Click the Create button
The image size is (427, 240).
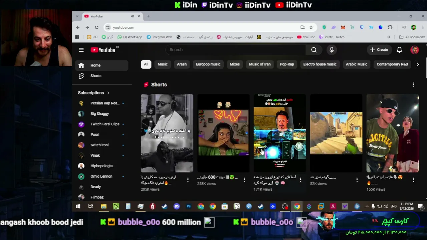pyautogui.click(x=379, y=50)
